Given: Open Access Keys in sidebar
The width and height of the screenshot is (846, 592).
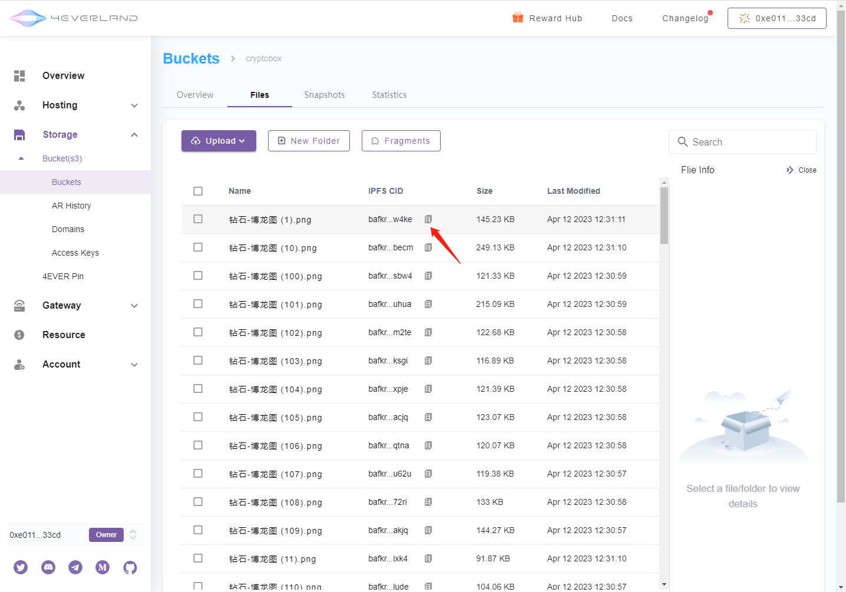Looking at the screenshot, I should coord(75,253).
